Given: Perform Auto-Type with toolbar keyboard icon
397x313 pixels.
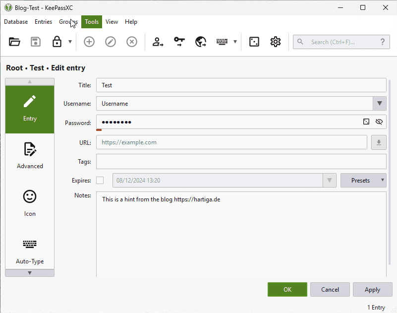Looking at the screenshot, I should (x=222, y=42).
